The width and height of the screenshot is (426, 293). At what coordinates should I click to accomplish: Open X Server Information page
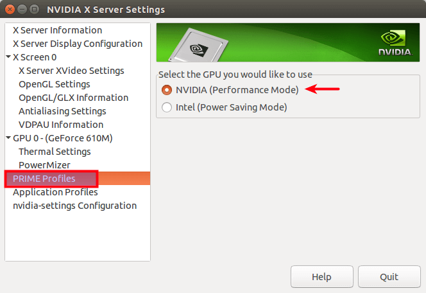click(57, 30)
